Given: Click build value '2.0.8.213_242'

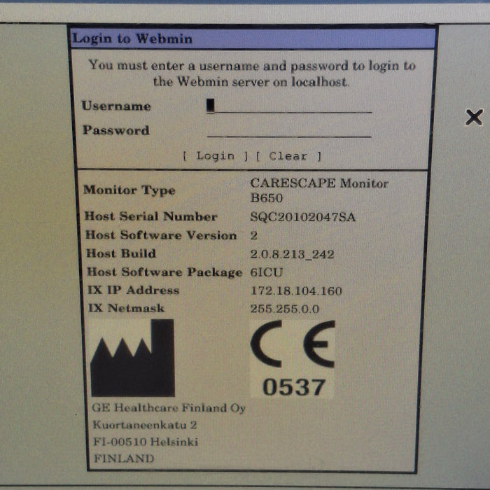Looking at the screenshot, I should click(292, 254).
